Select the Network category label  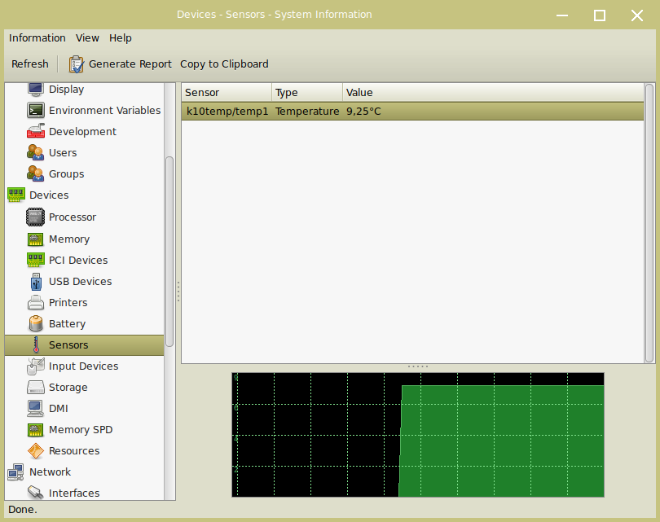pos(50,472)
